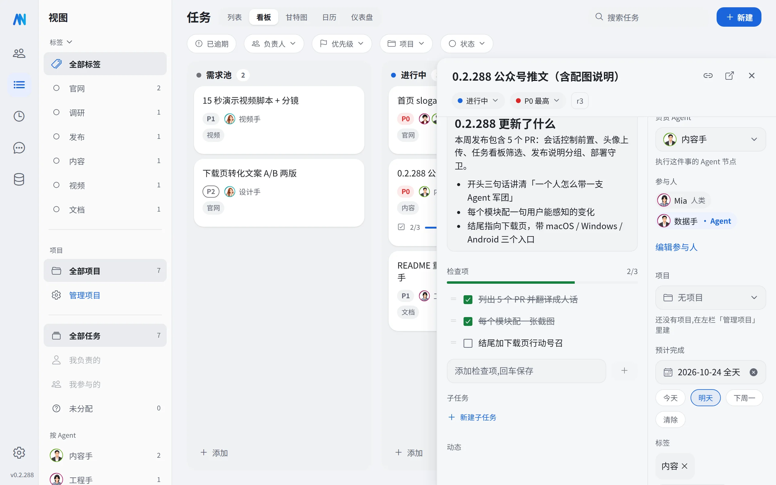Click the 编辑参与人 link

[676, 247]
